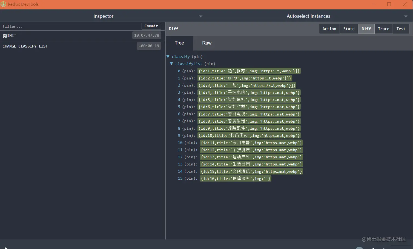Click the id:5 智能耳机 diff value
This screenshot has height=249, width=413.
pyautogui.click(x=249, y=100)
